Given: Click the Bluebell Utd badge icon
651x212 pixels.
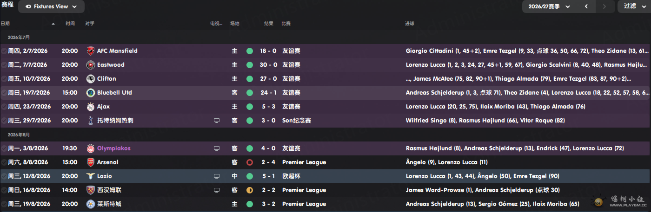Looking at the screenshot, I should (91, 93).
